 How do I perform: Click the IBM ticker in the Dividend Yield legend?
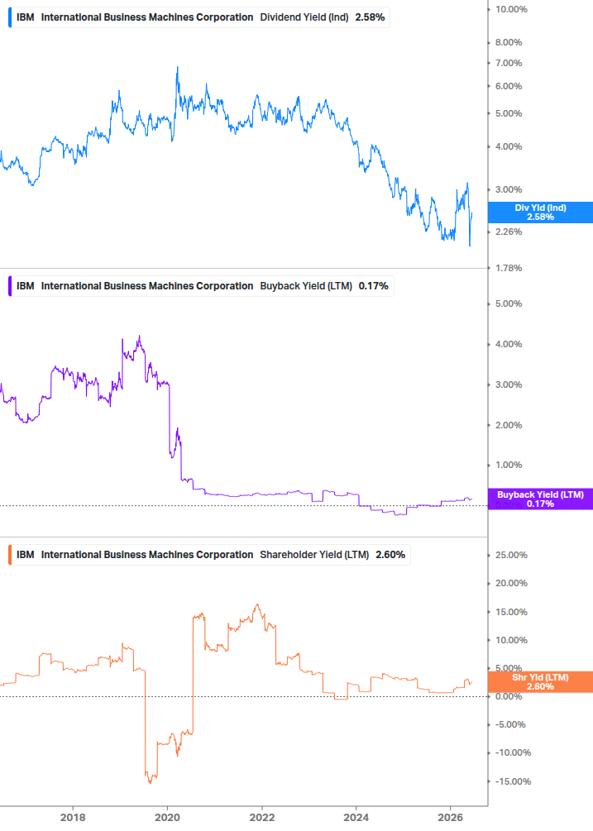pyautogui.click(x=26, y=17)
